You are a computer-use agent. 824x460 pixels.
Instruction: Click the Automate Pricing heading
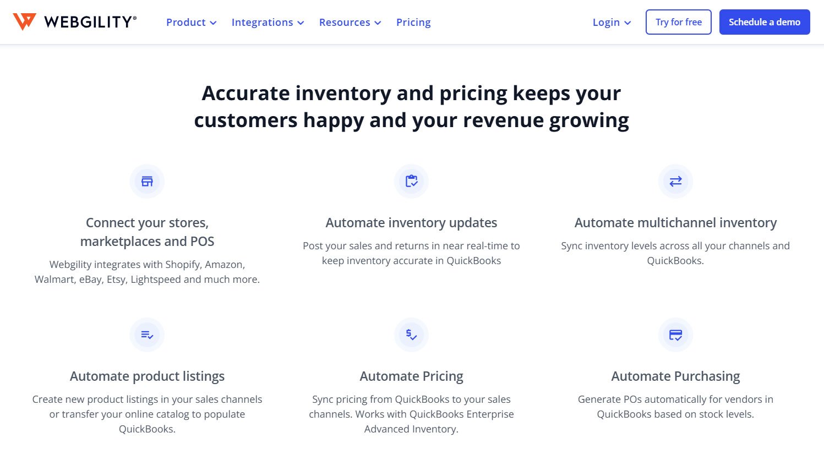(411, 376)
